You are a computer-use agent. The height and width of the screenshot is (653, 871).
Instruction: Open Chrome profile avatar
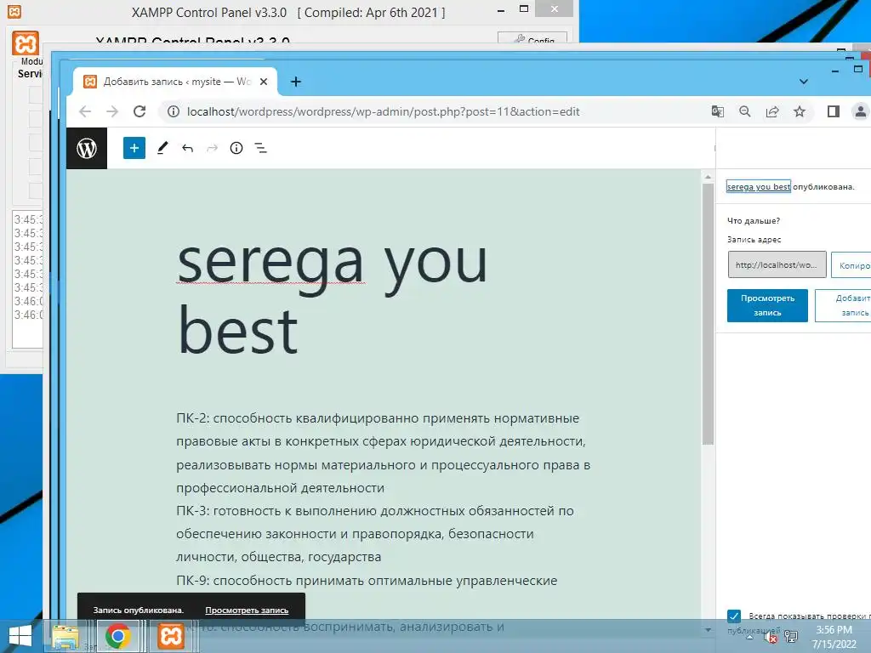coord(861,111)
